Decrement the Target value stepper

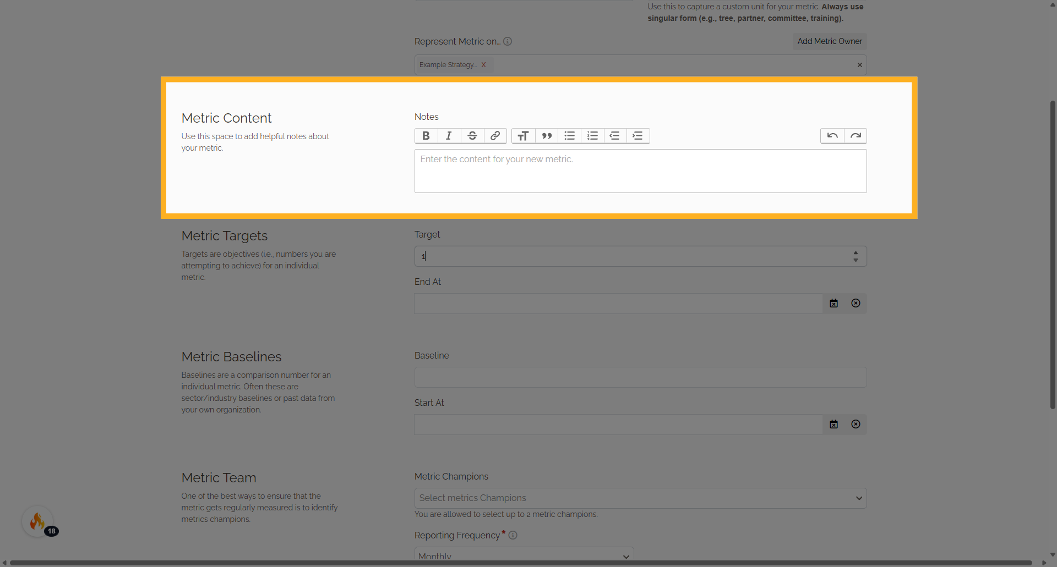[856, 260]
